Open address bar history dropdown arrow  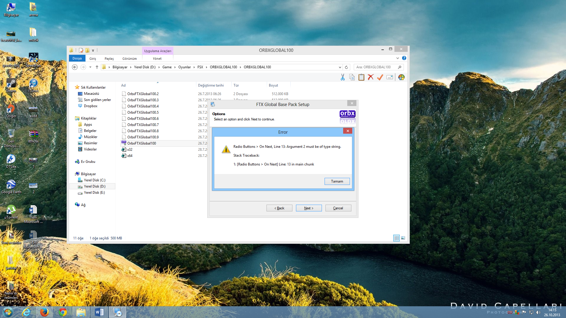[340, 67]
